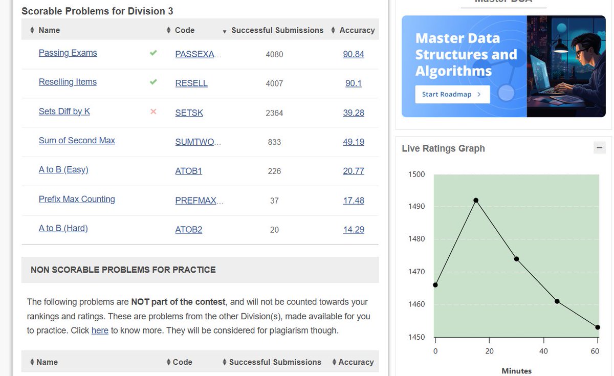Viewport: 614px width, 376px height.
Task: Click the 4007 submissions count
Action: [x=274, y=83]
